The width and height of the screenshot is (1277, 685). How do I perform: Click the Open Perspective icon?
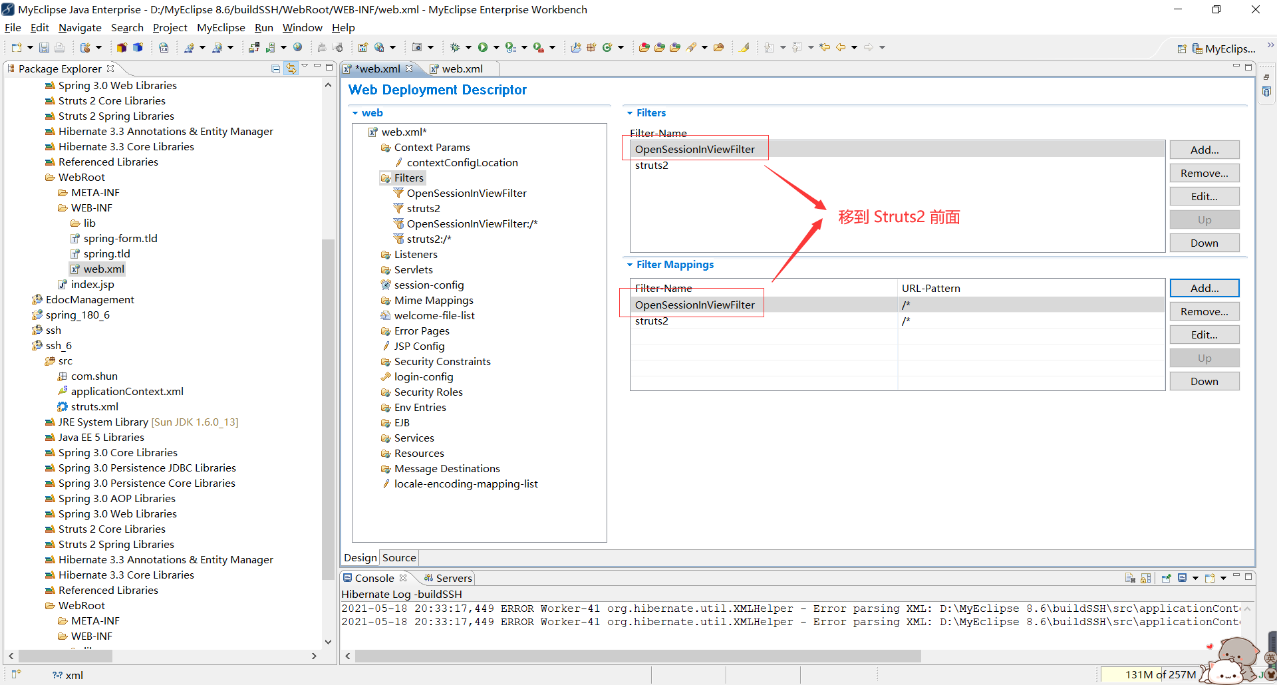pyautogui.click(x=1182, y=49)
